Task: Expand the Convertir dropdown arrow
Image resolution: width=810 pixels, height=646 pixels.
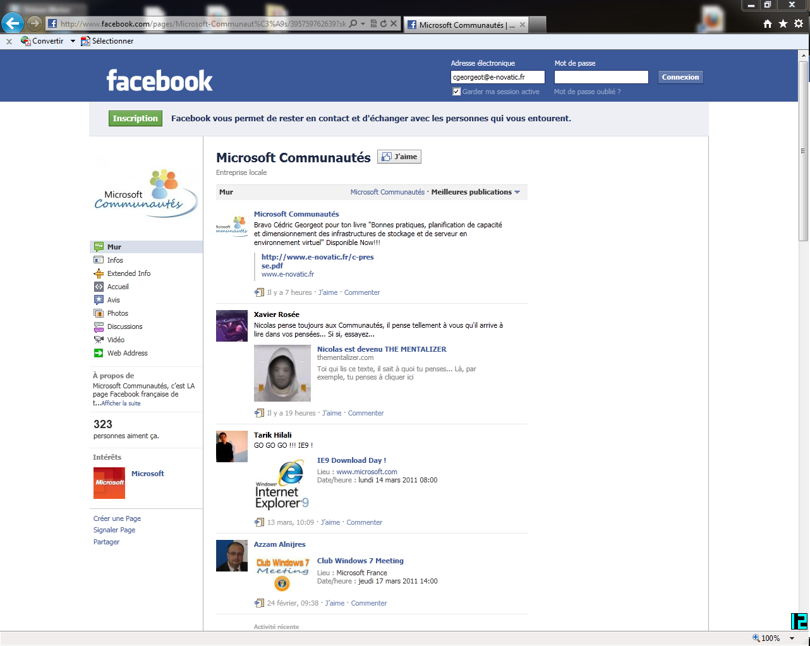Action: point(73,41)
